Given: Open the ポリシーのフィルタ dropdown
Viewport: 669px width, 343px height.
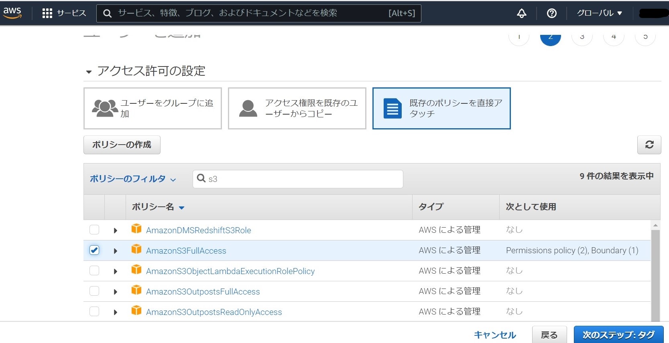Looking at the screenshot, I should [x=133, y=179].
